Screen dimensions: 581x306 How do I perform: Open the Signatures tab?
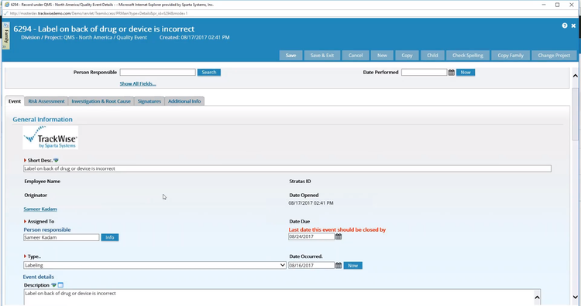pos(150,101)
